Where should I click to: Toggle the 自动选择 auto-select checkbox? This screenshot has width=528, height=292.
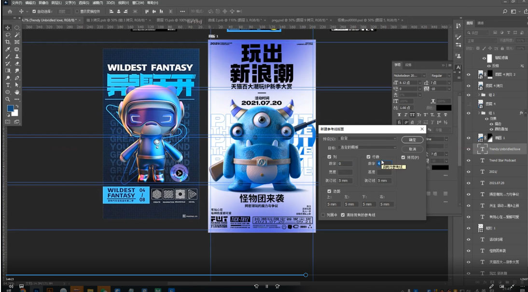click(34, 12)
